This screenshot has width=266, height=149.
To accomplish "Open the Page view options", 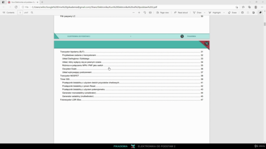I will coord(163,13).
